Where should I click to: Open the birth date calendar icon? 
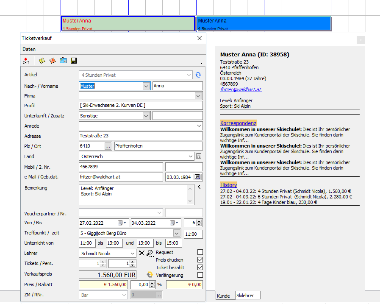198,177
